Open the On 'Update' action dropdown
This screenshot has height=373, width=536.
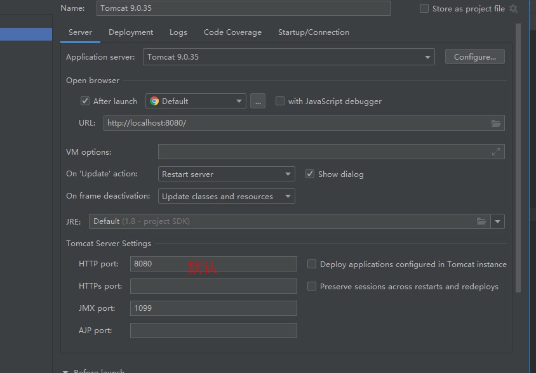227,174
